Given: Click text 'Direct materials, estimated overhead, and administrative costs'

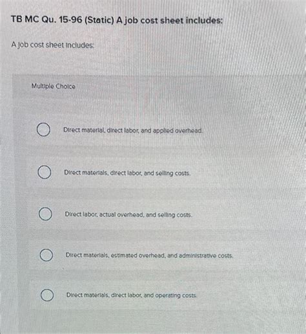Looking at the screenshot, I should coord(149,255).
